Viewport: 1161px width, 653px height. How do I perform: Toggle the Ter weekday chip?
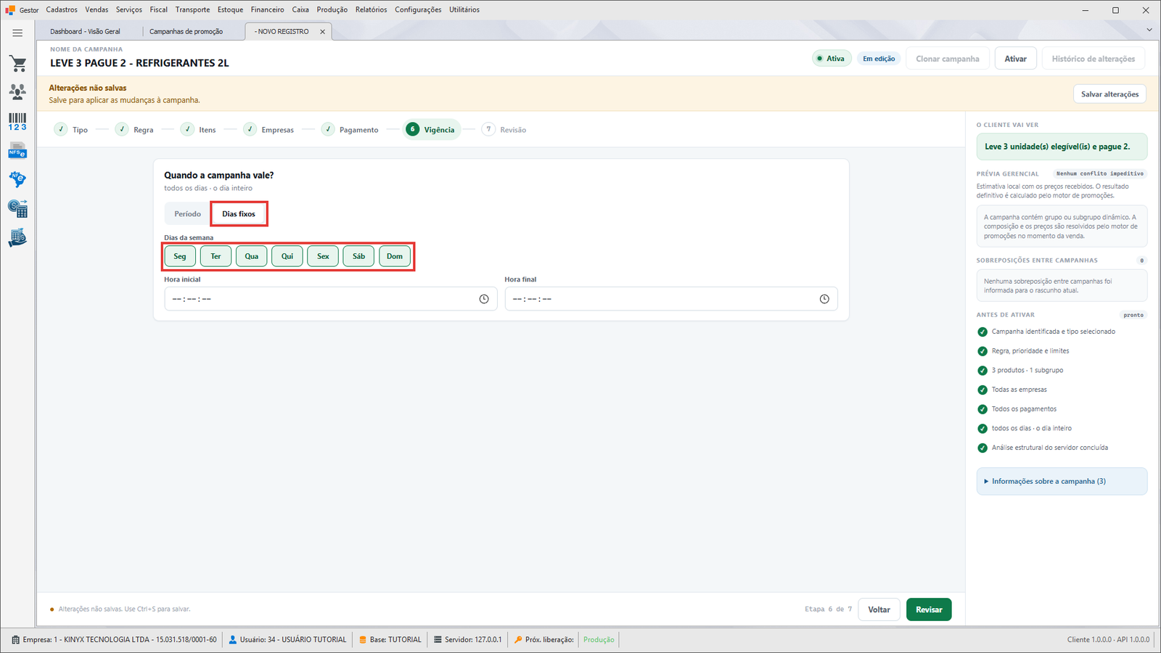pos(216,256)
